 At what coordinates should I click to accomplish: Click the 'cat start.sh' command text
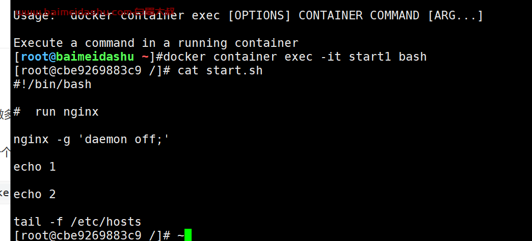(220, 71)
